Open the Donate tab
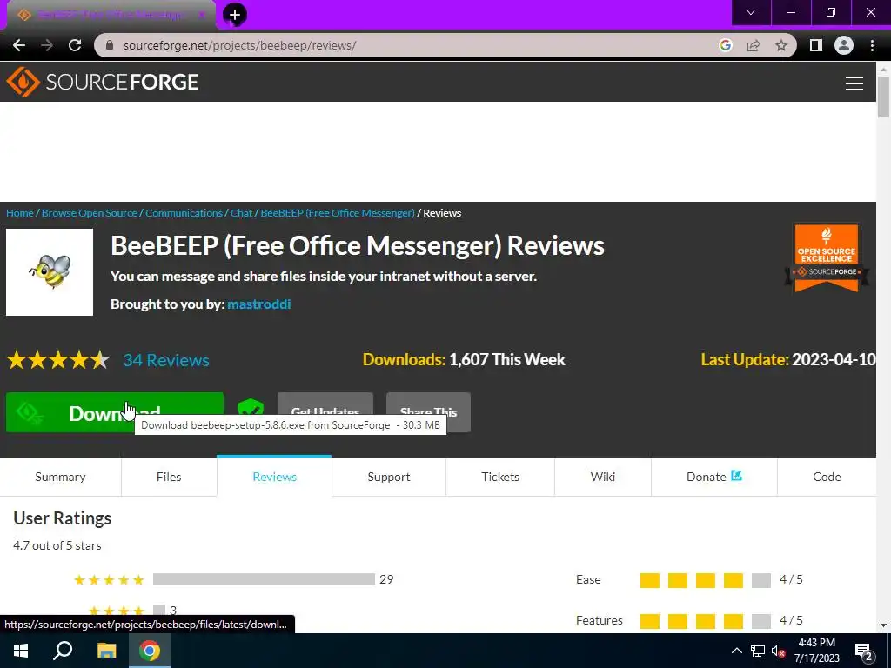 (713, 477)
